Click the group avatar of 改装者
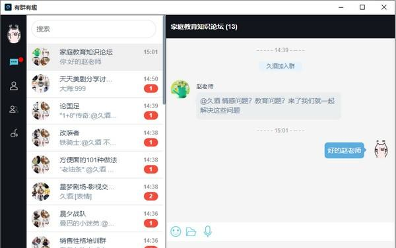 (41, 138)
